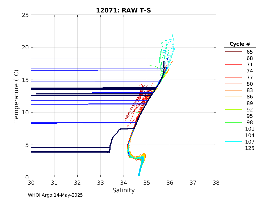The height and width of the screenshot is (199, 279).
Task: Select the legend line swatch for cycle 83
Action: 233,90
